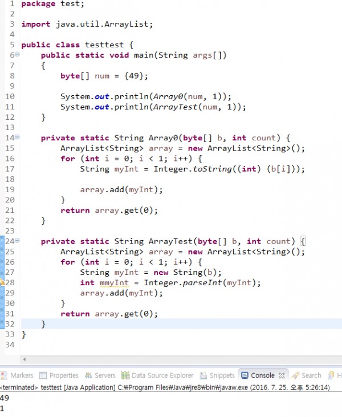This screenshot has width=342, height=417.
Task: Close the Console view with its X icon
Action: click(x=282, y=375)
